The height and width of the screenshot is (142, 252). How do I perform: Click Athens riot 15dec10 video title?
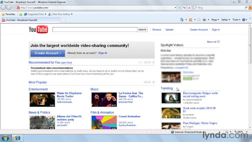[69, 118]
